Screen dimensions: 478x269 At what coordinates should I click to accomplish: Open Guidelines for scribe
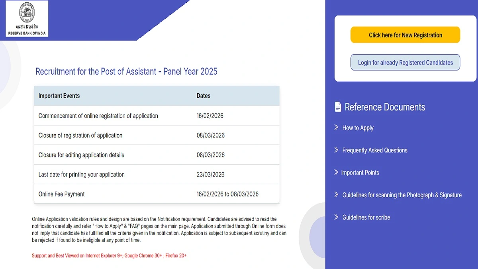tap(366, 217)
